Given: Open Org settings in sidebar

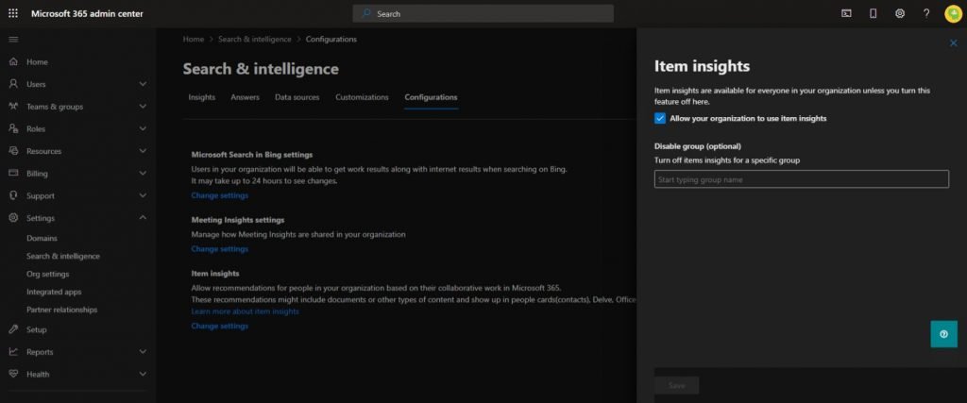Looking at the screenshot, I should click(47, 274).
